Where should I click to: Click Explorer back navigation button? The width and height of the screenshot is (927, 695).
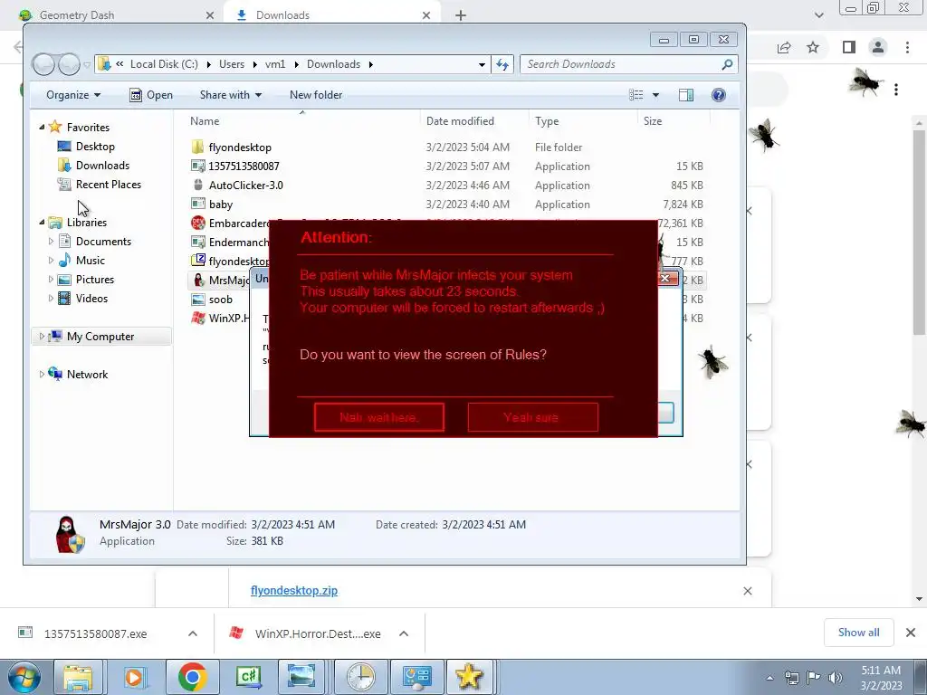(x=43, y=64)
